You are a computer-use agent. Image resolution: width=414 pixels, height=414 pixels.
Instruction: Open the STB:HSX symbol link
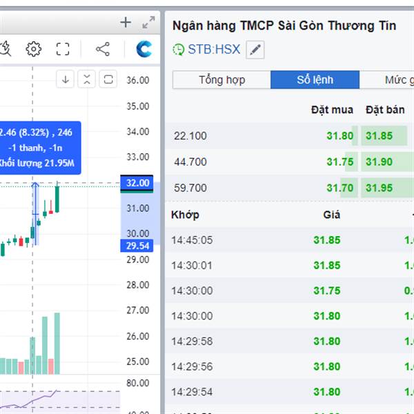214,50
